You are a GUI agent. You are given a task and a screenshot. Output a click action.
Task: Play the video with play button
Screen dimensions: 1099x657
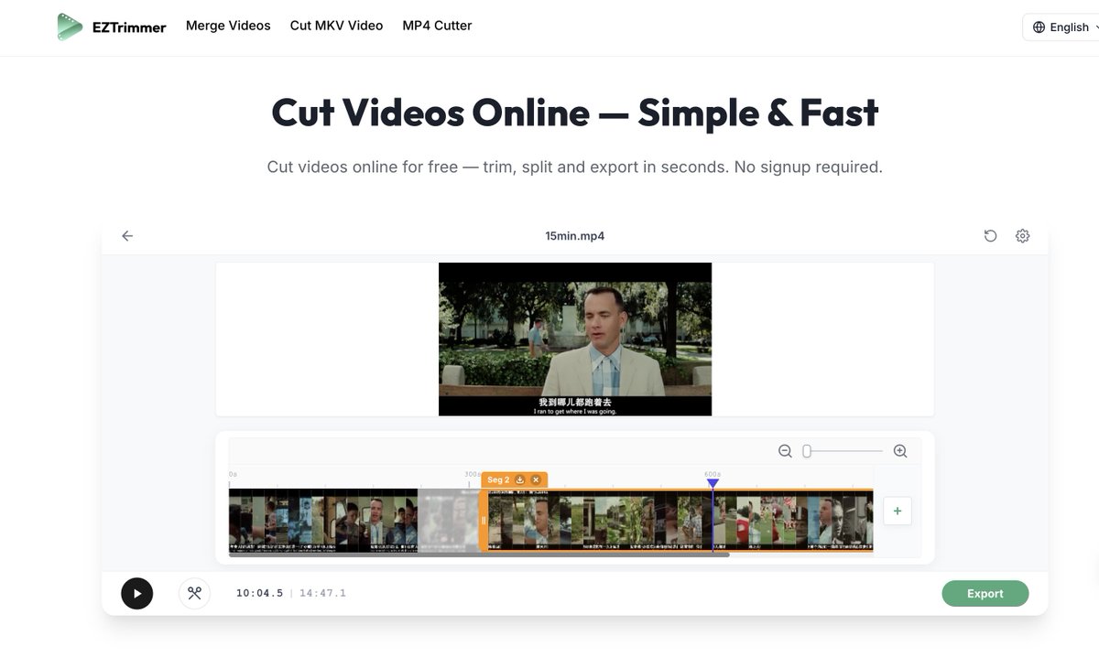(x=137, y=593)
